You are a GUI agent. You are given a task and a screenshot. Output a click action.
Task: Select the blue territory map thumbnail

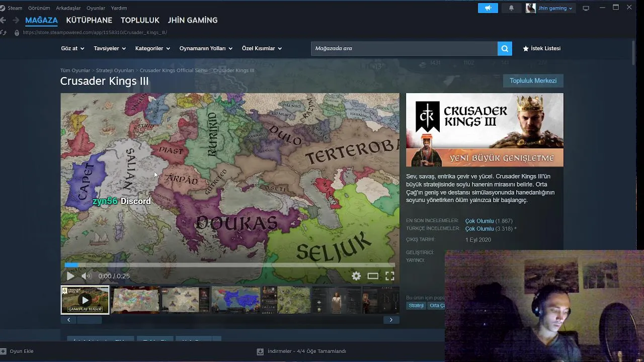click(x=235, y=300)
